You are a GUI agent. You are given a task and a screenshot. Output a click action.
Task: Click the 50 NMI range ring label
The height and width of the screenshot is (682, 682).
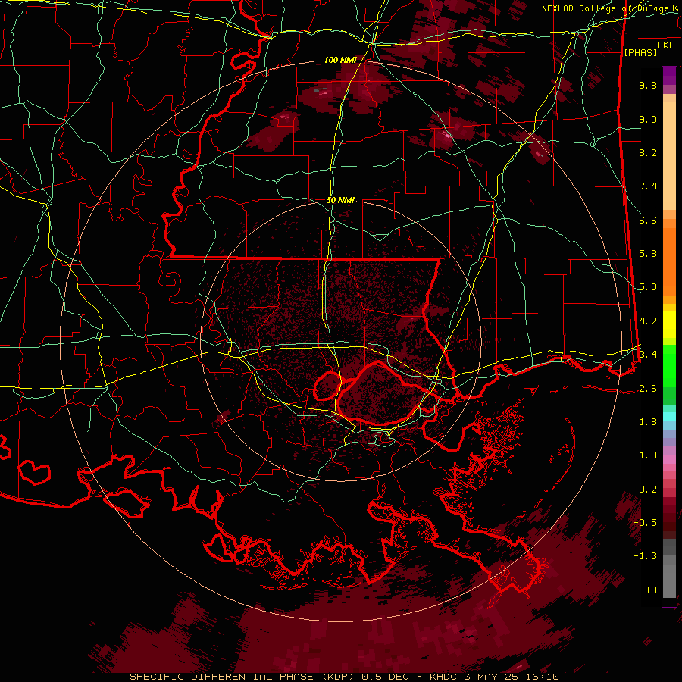click(x=340, y=200)
